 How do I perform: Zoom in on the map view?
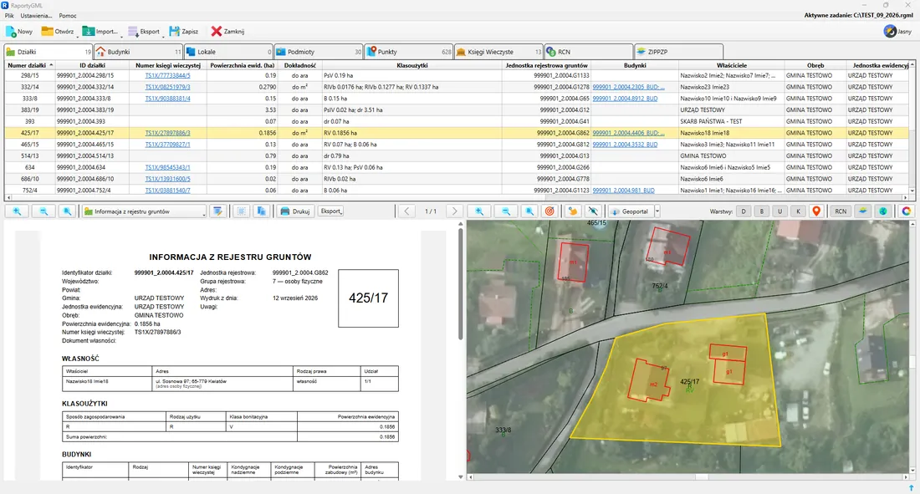click(479, 211)
